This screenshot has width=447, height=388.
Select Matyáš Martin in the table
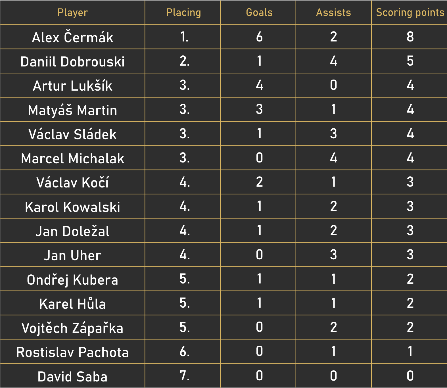click(72, 110)
